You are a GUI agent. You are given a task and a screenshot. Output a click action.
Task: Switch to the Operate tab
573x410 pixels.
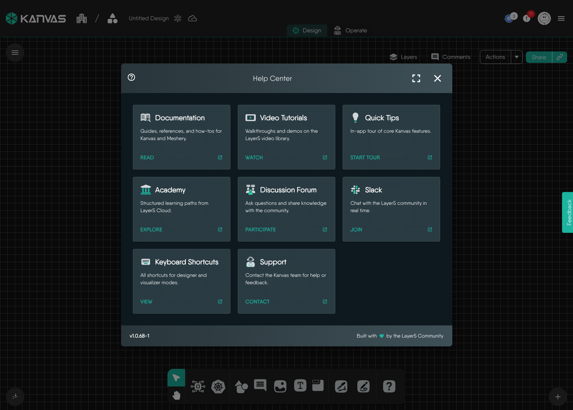coord(350,31)
